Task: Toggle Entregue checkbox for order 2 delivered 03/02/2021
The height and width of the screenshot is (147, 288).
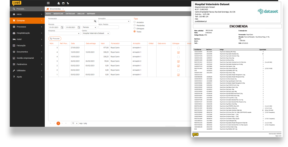Action: [178, 66]
